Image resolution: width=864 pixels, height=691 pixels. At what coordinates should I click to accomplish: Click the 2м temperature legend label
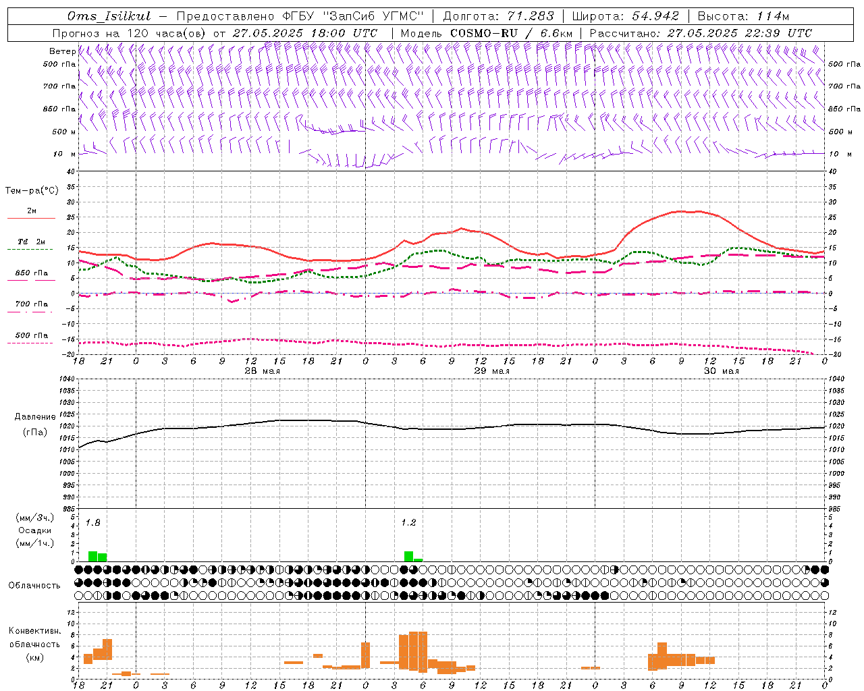point(32,211)
